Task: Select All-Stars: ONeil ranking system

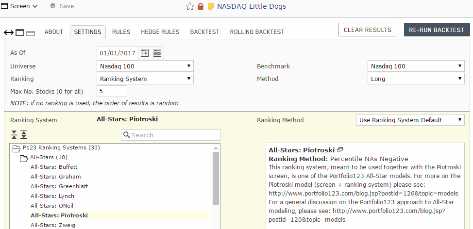Action: point(52,206)
